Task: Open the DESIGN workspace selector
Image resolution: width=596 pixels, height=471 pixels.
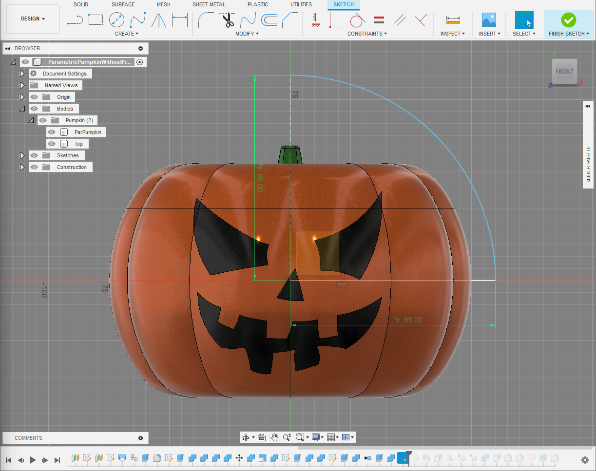Action: point(32,19)
